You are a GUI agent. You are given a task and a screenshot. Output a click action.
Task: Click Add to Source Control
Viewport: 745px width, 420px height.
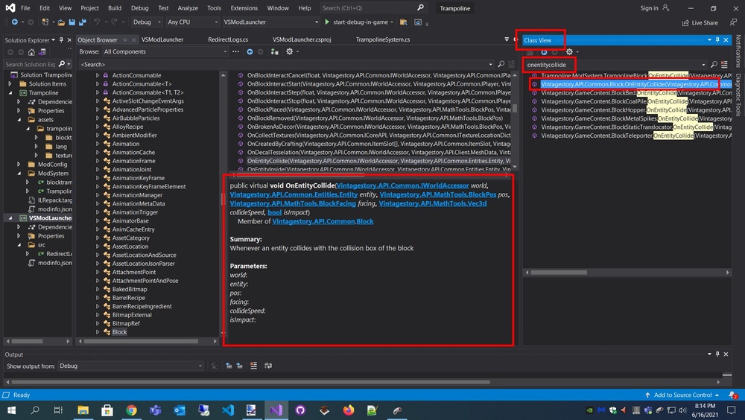[682, 395]
